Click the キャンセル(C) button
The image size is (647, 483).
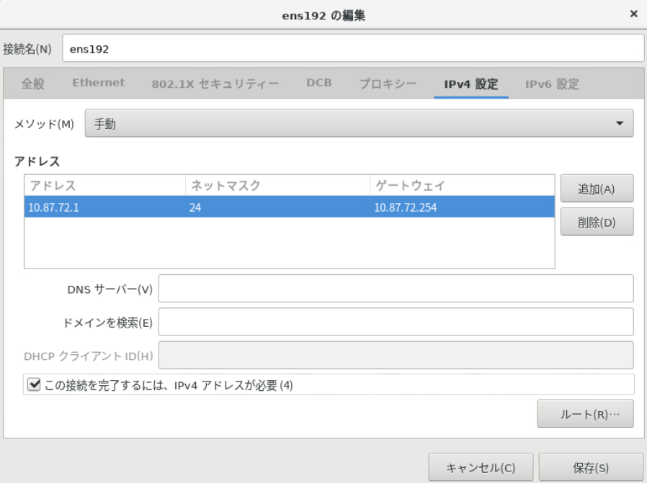point(481,467)
